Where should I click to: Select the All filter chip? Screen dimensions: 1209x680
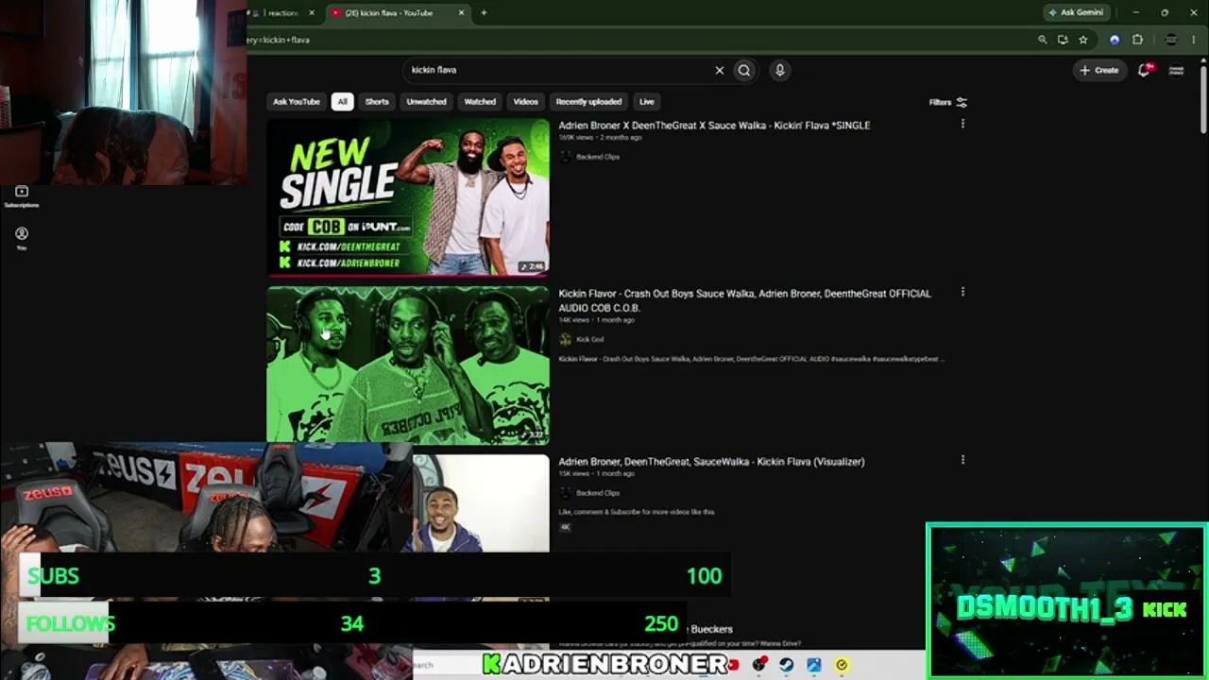342,102
